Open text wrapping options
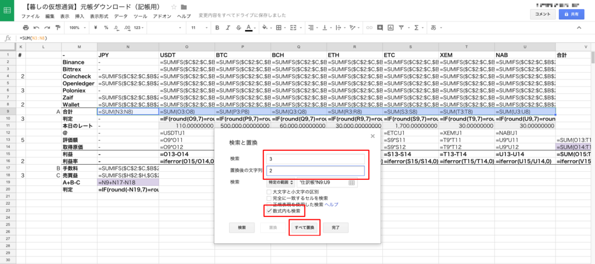Image resolution: width=595 pixels, height=264 pixels. click(x=339, y=28)
